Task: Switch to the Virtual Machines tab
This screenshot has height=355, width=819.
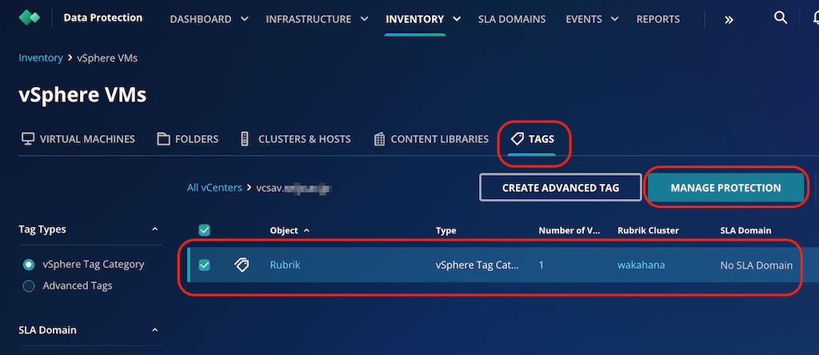Action: point(78,139)
